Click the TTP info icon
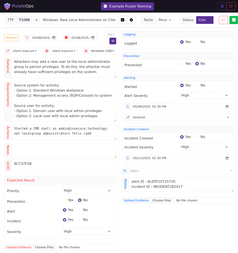The height and width of the screenshot is (253, 238). point(123,20)
